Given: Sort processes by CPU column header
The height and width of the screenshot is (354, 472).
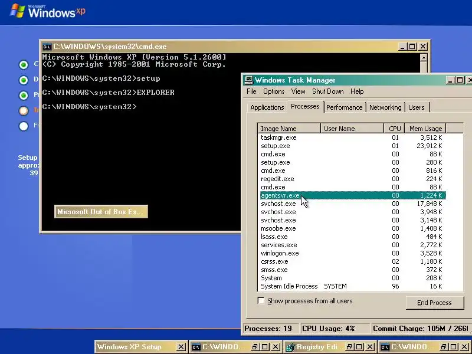Looking at the screenshot, I should [x=394, y=129].
